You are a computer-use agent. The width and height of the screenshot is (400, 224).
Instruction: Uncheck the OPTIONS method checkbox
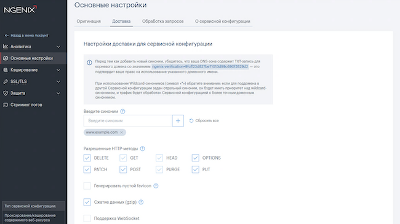(x=196, y=158)
